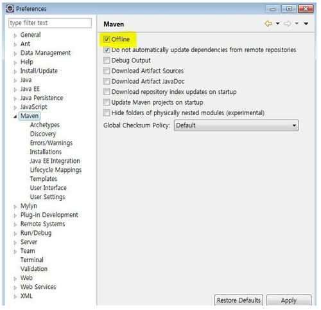Image resolution: width=321 pixels, height=310 pixels.
Task: Open Discovery under Maven
Action: [43, 134]
